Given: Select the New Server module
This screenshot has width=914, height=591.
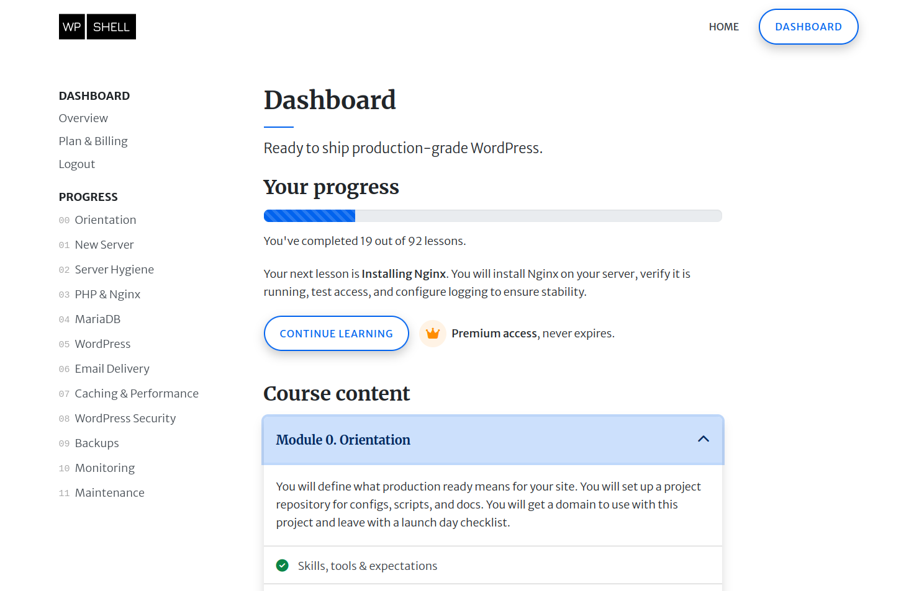Looking at the screenshot, I should click(x=104, y=244).
